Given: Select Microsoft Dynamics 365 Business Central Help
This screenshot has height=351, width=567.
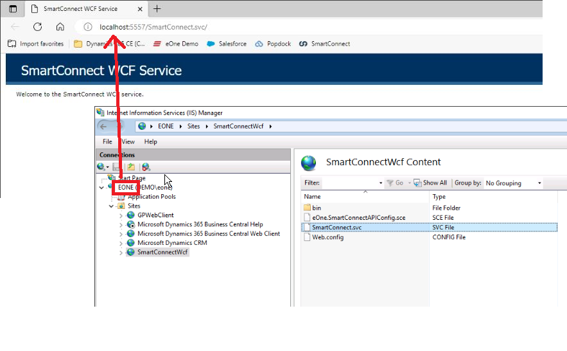Looking at the screenshot, I should (200, 224).
